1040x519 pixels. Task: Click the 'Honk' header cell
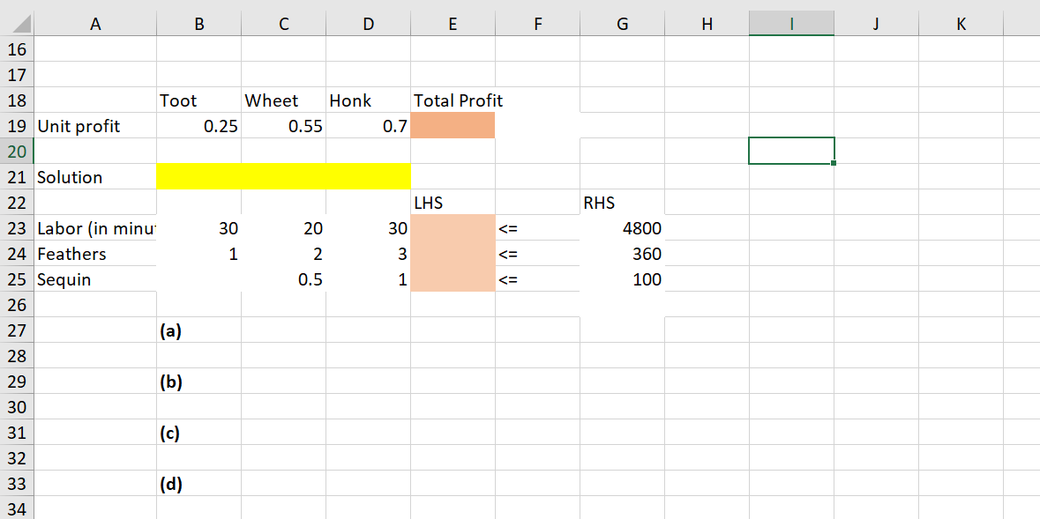(368, 100)
